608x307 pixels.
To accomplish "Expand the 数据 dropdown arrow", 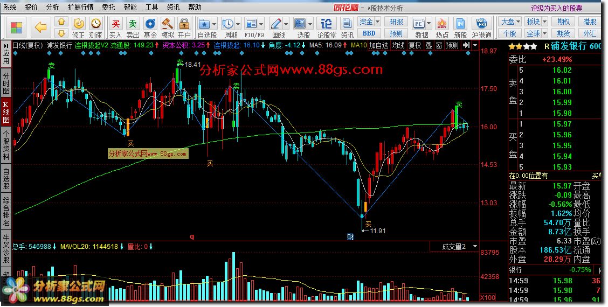I will tap(429, 24).
